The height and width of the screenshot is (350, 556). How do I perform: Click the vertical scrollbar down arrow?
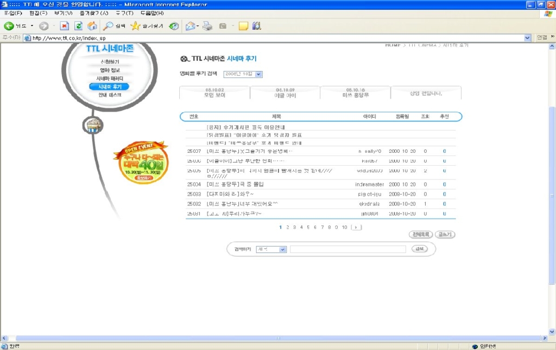point(552,332)
